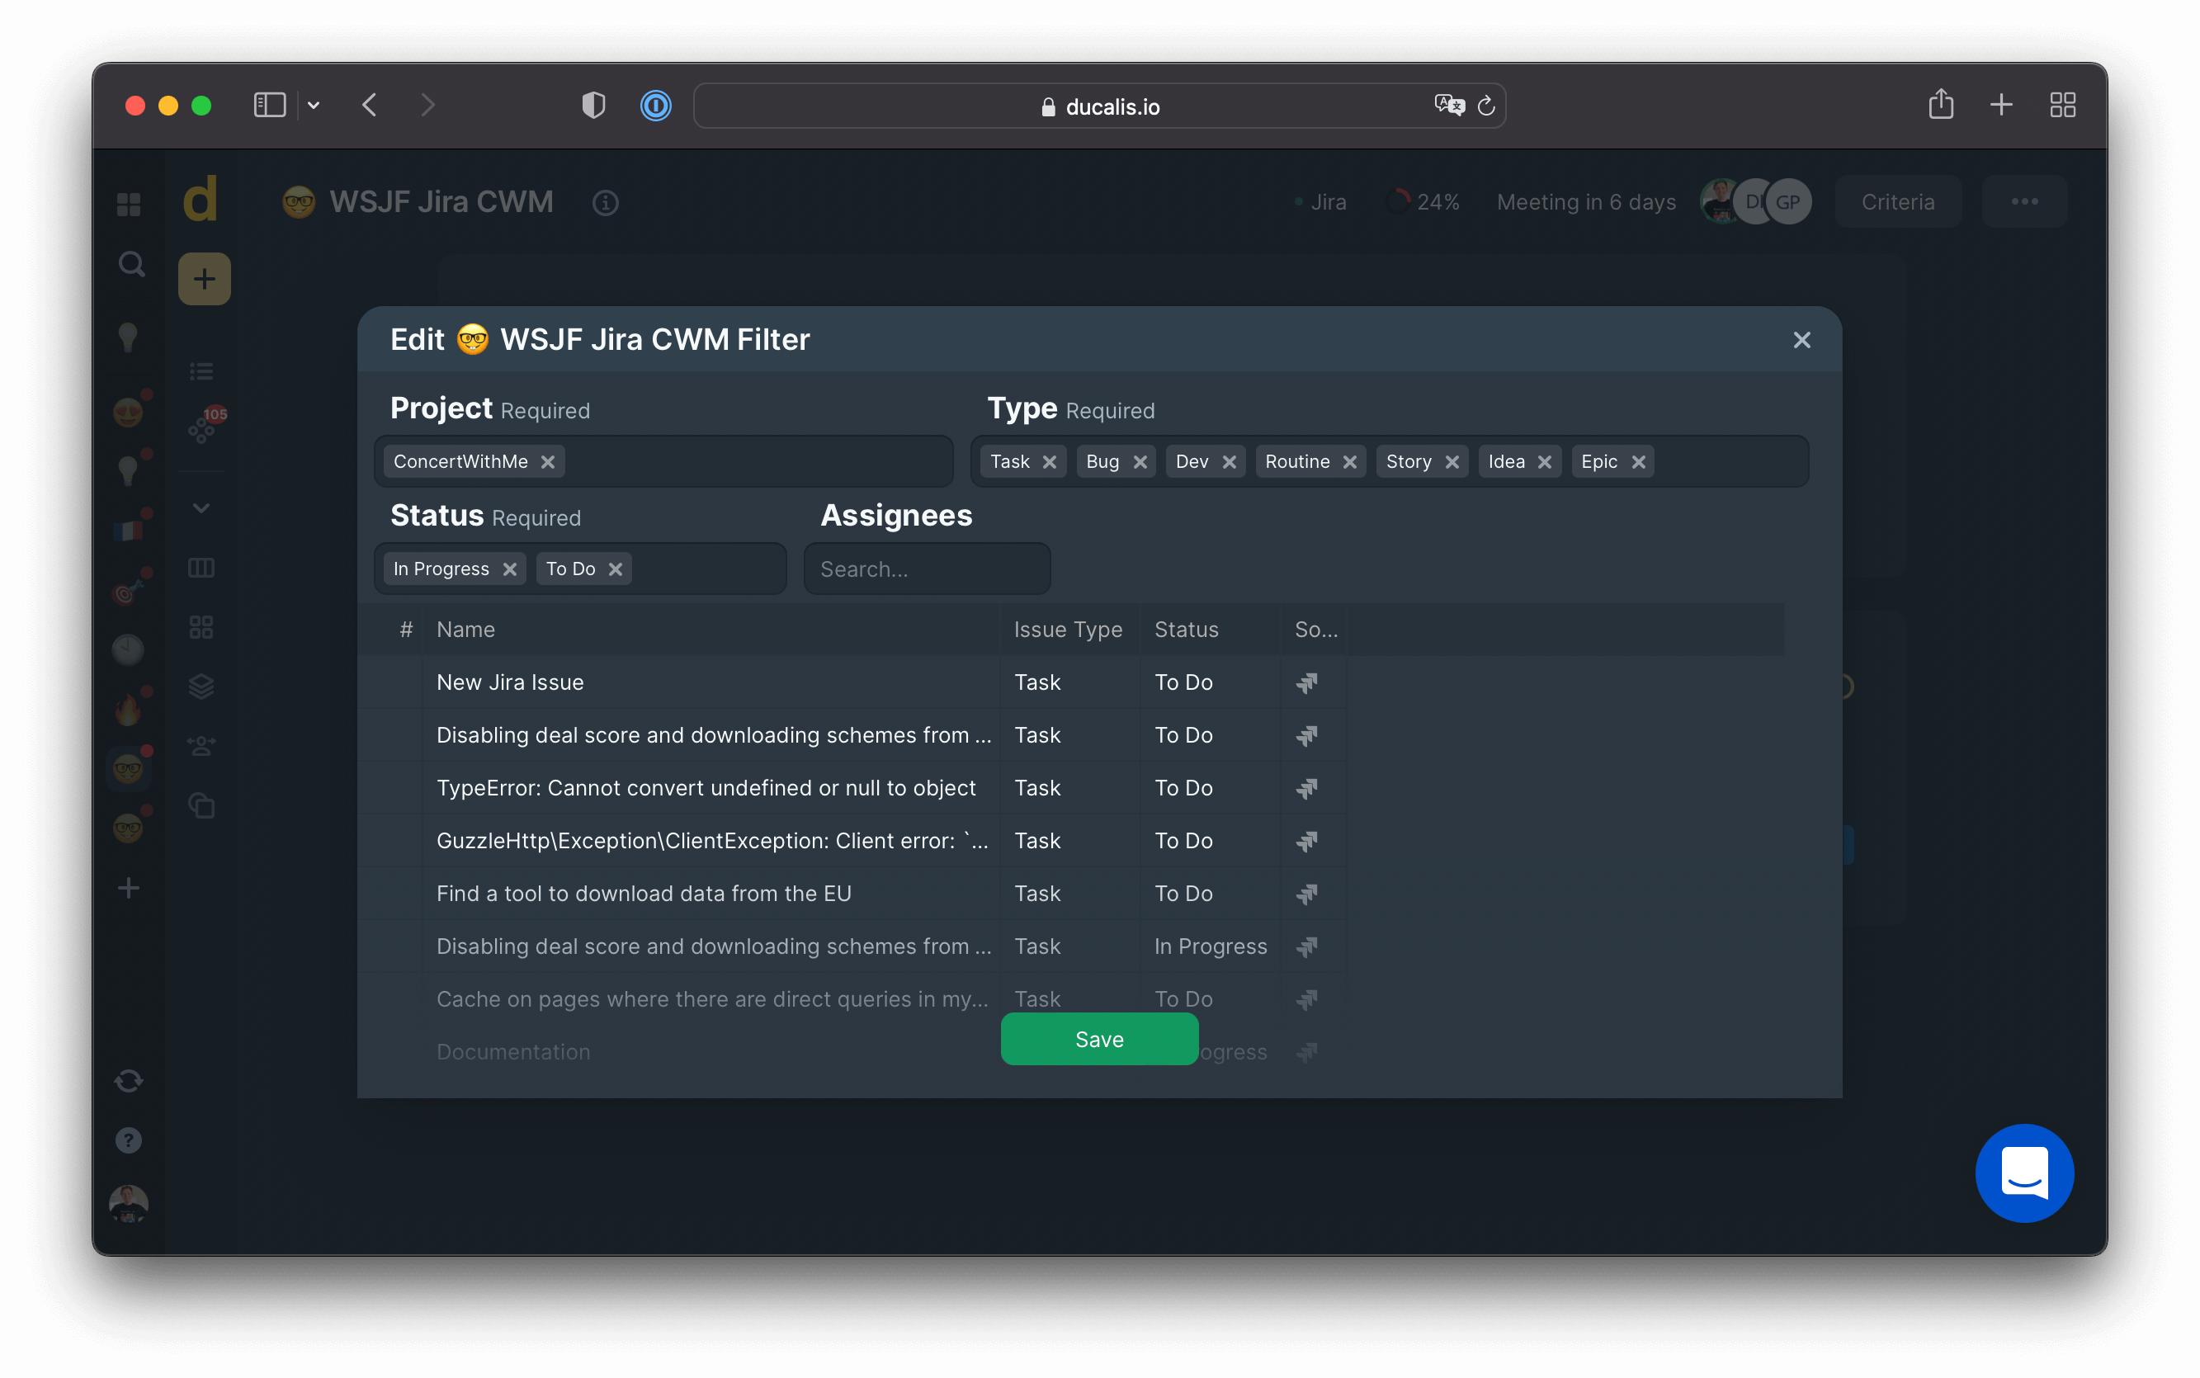Click the Assignees search field
The image size is (2200, 1378).
coord(927,569)
